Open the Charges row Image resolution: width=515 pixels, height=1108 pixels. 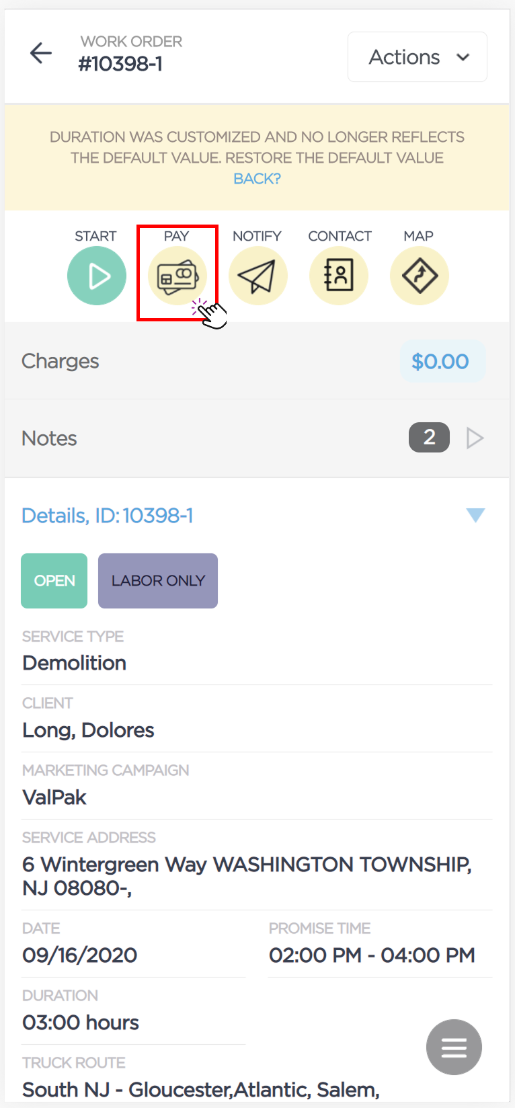click(257, 361)
